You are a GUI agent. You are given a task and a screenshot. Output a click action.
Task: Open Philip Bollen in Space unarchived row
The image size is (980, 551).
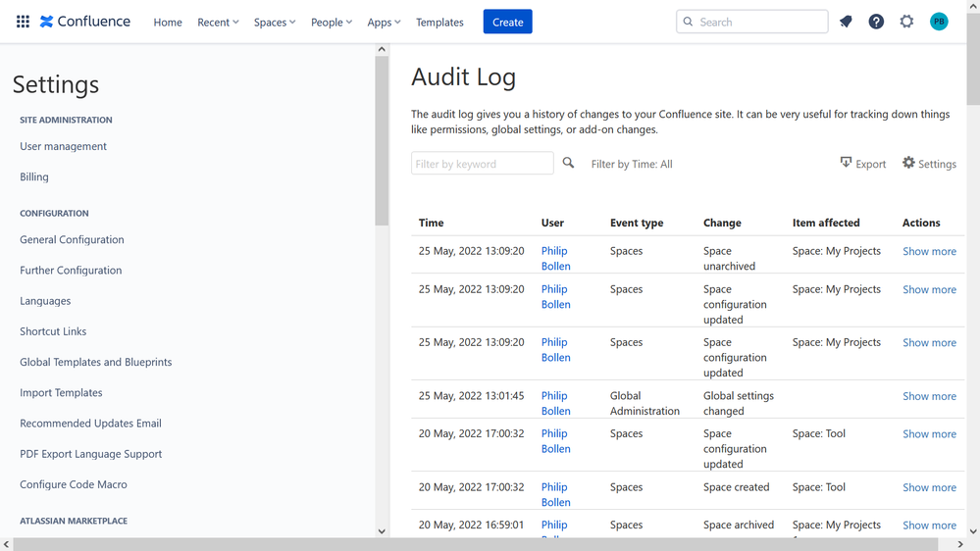point(555,258)
